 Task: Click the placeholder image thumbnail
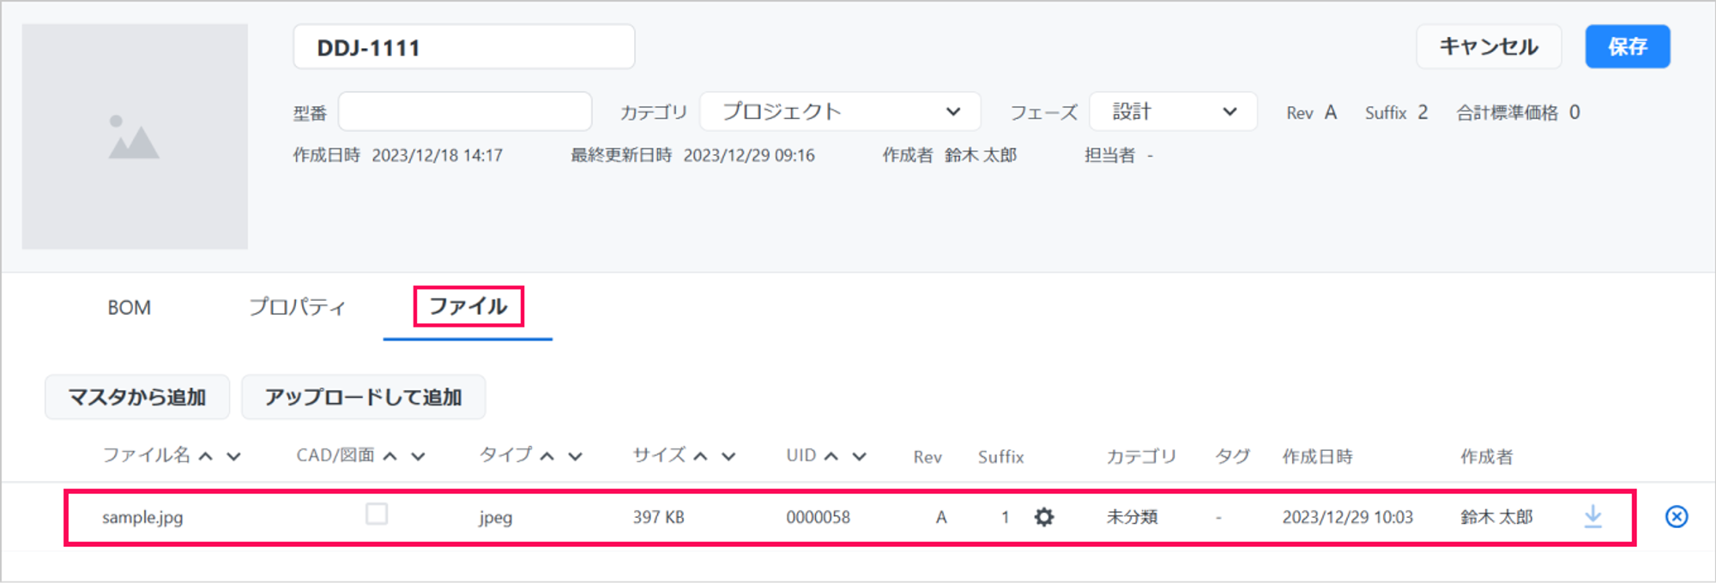coord(135,136)
